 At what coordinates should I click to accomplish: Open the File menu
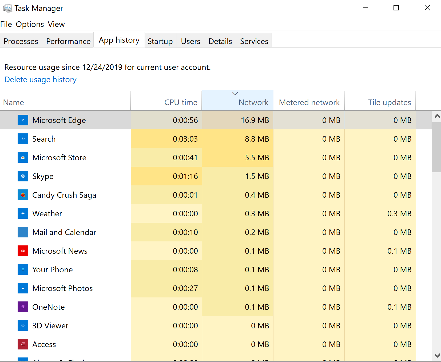pyautogui.click(x=6, y=24)
